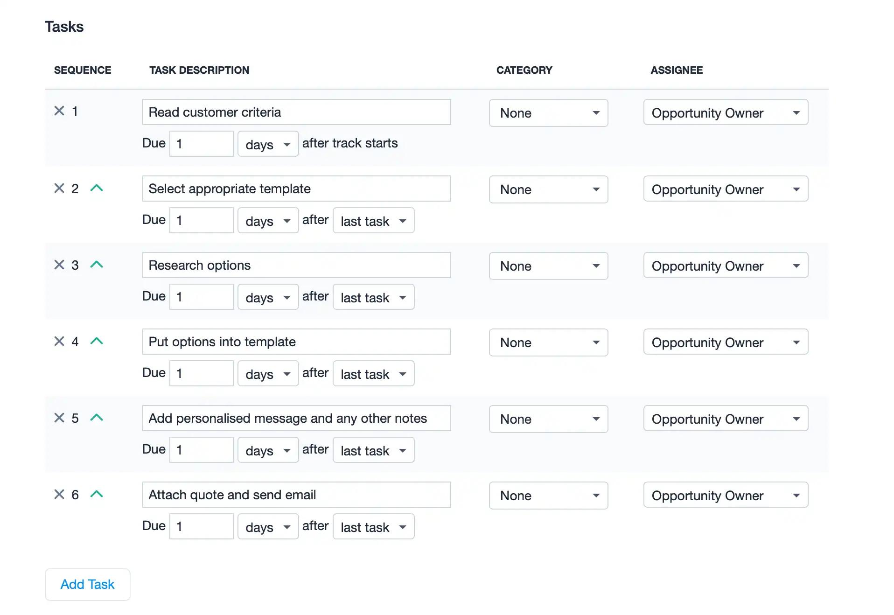Open Category dropdown for Read customer criteria
The height and width of the screenshot is (615, 894).
click(x=548, y=113)
